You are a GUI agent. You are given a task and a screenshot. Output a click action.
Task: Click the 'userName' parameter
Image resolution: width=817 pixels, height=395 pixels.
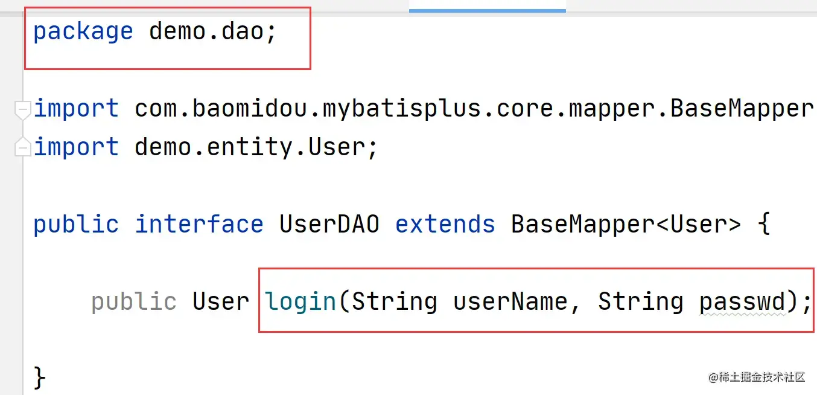click(510, 301)
